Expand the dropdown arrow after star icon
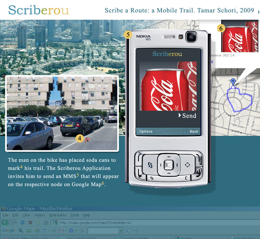Viewport: 260px width, 239px height. 76,231
